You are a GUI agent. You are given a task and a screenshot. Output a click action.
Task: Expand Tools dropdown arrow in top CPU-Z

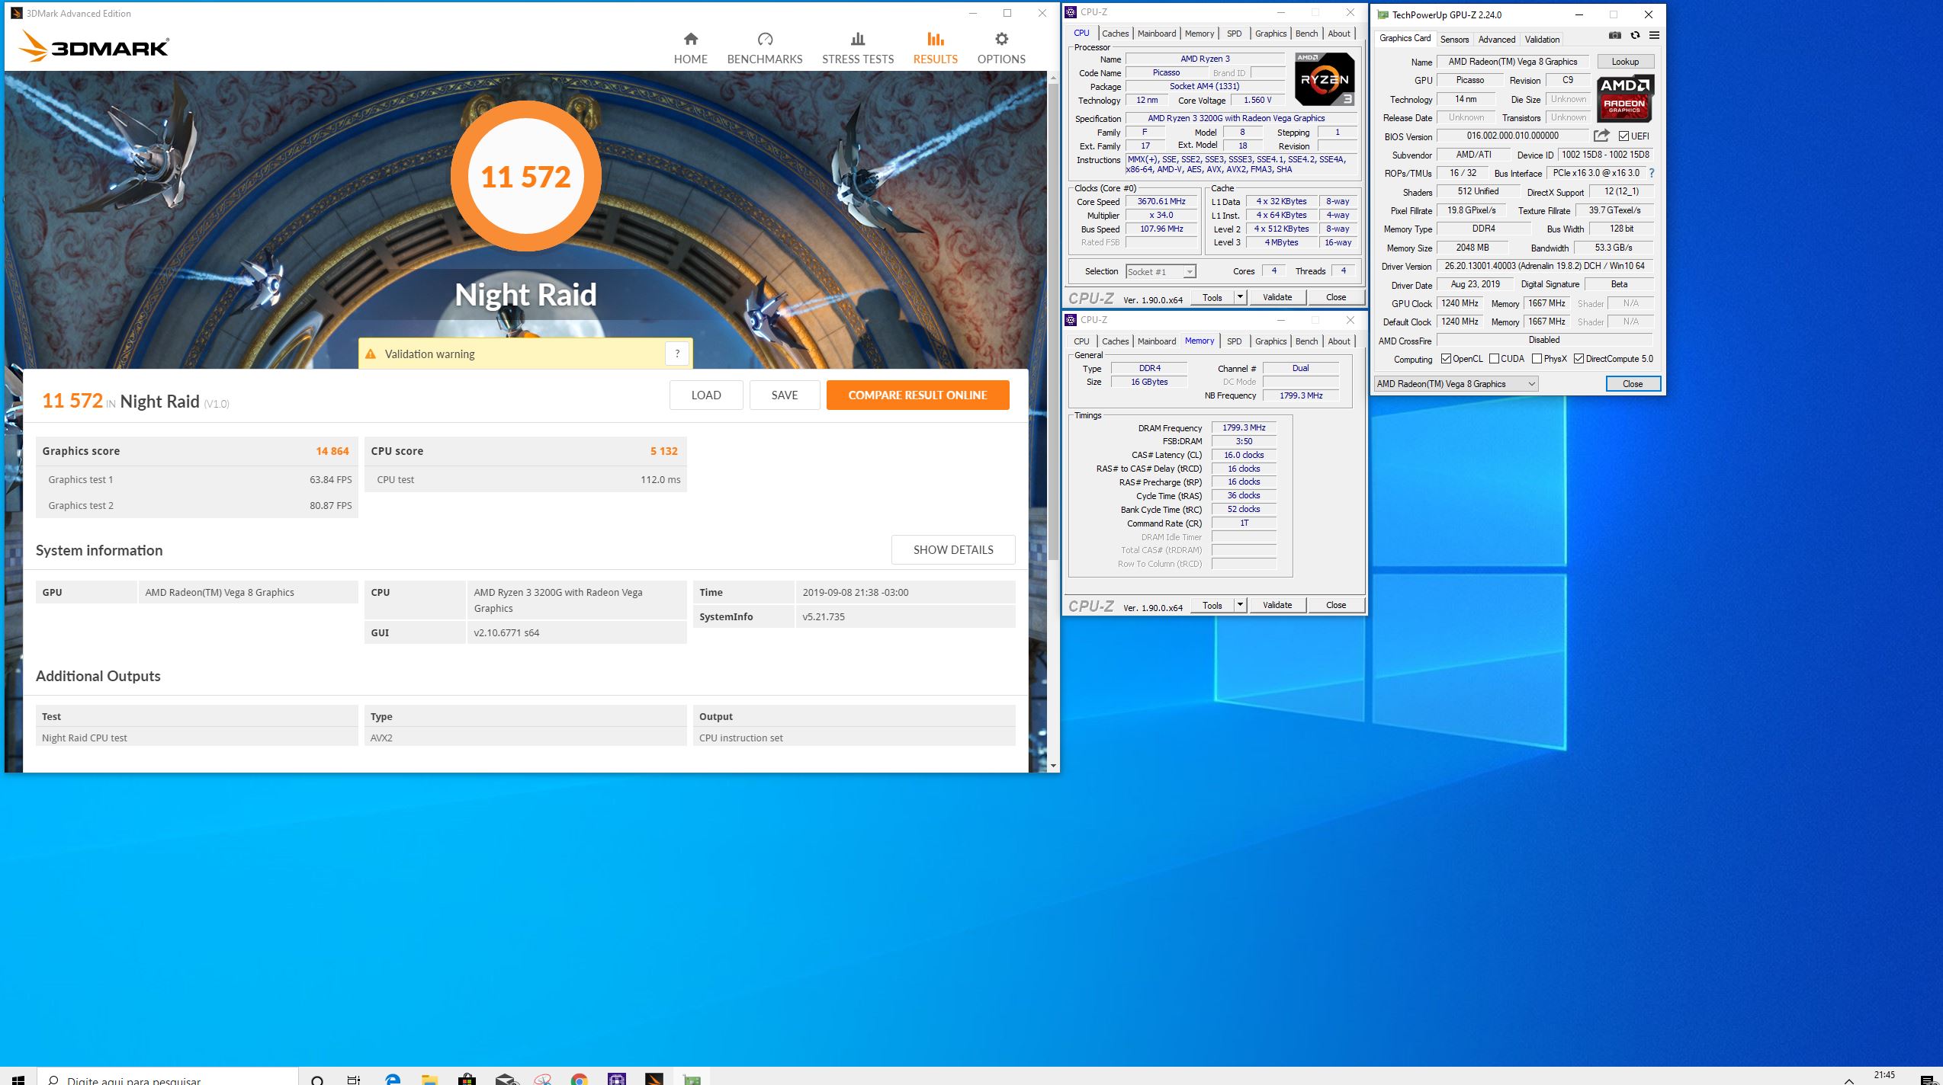click(x=1240, y=297)
